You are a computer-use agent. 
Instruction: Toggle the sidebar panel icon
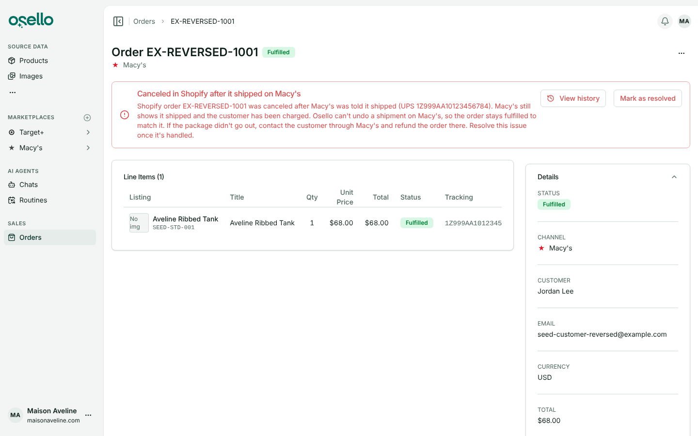(118, 21)
